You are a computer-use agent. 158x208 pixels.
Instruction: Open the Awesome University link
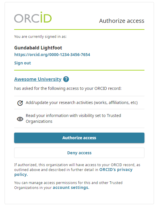tap(38, 79)
